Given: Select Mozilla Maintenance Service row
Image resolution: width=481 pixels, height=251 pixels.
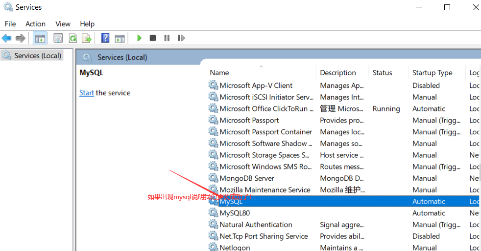Looking at the screenshot, I should click(265, 190).
